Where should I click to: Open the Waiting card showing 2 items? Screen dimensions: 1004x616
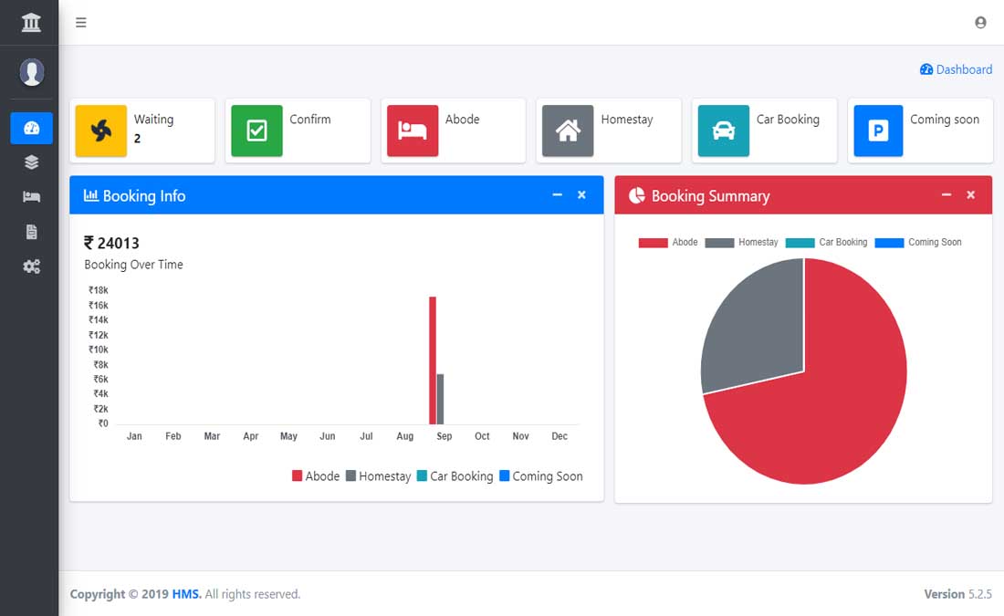pyautogui.click(x=142, y=131)
